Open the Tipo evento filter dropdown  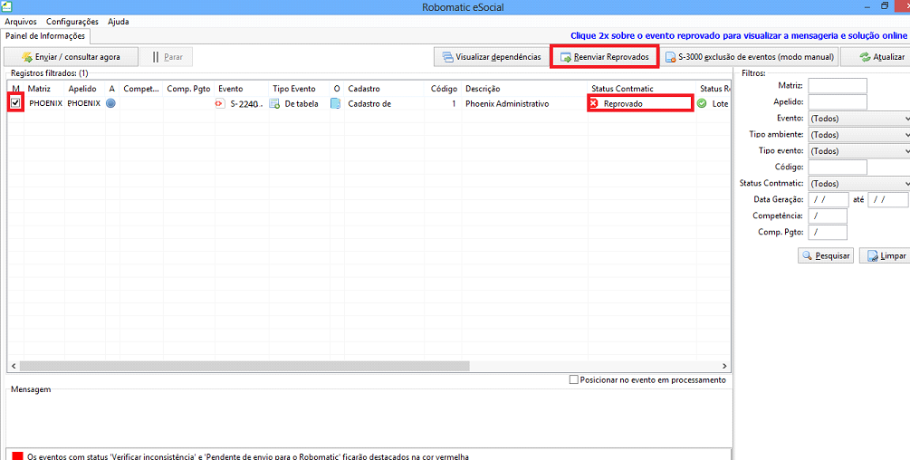click(x=859, y=151)
